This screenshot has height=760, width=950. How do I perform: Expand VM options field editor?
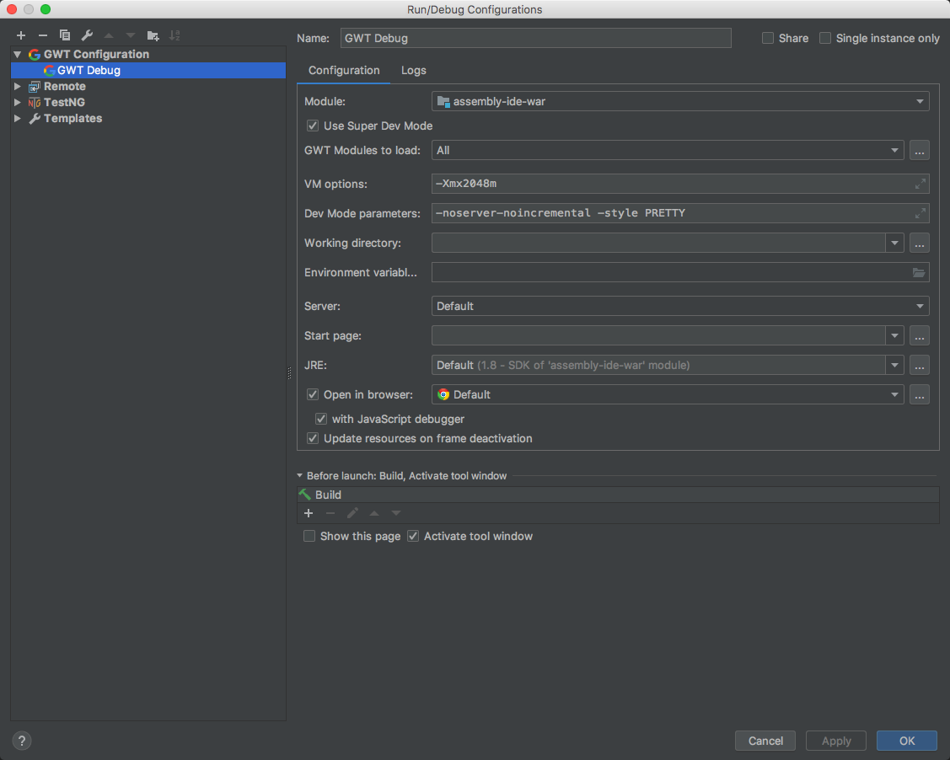pos(920,184)
